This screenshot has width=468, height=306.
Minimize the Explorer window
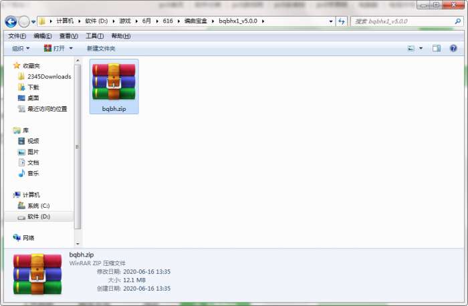[x=423, y=5]
